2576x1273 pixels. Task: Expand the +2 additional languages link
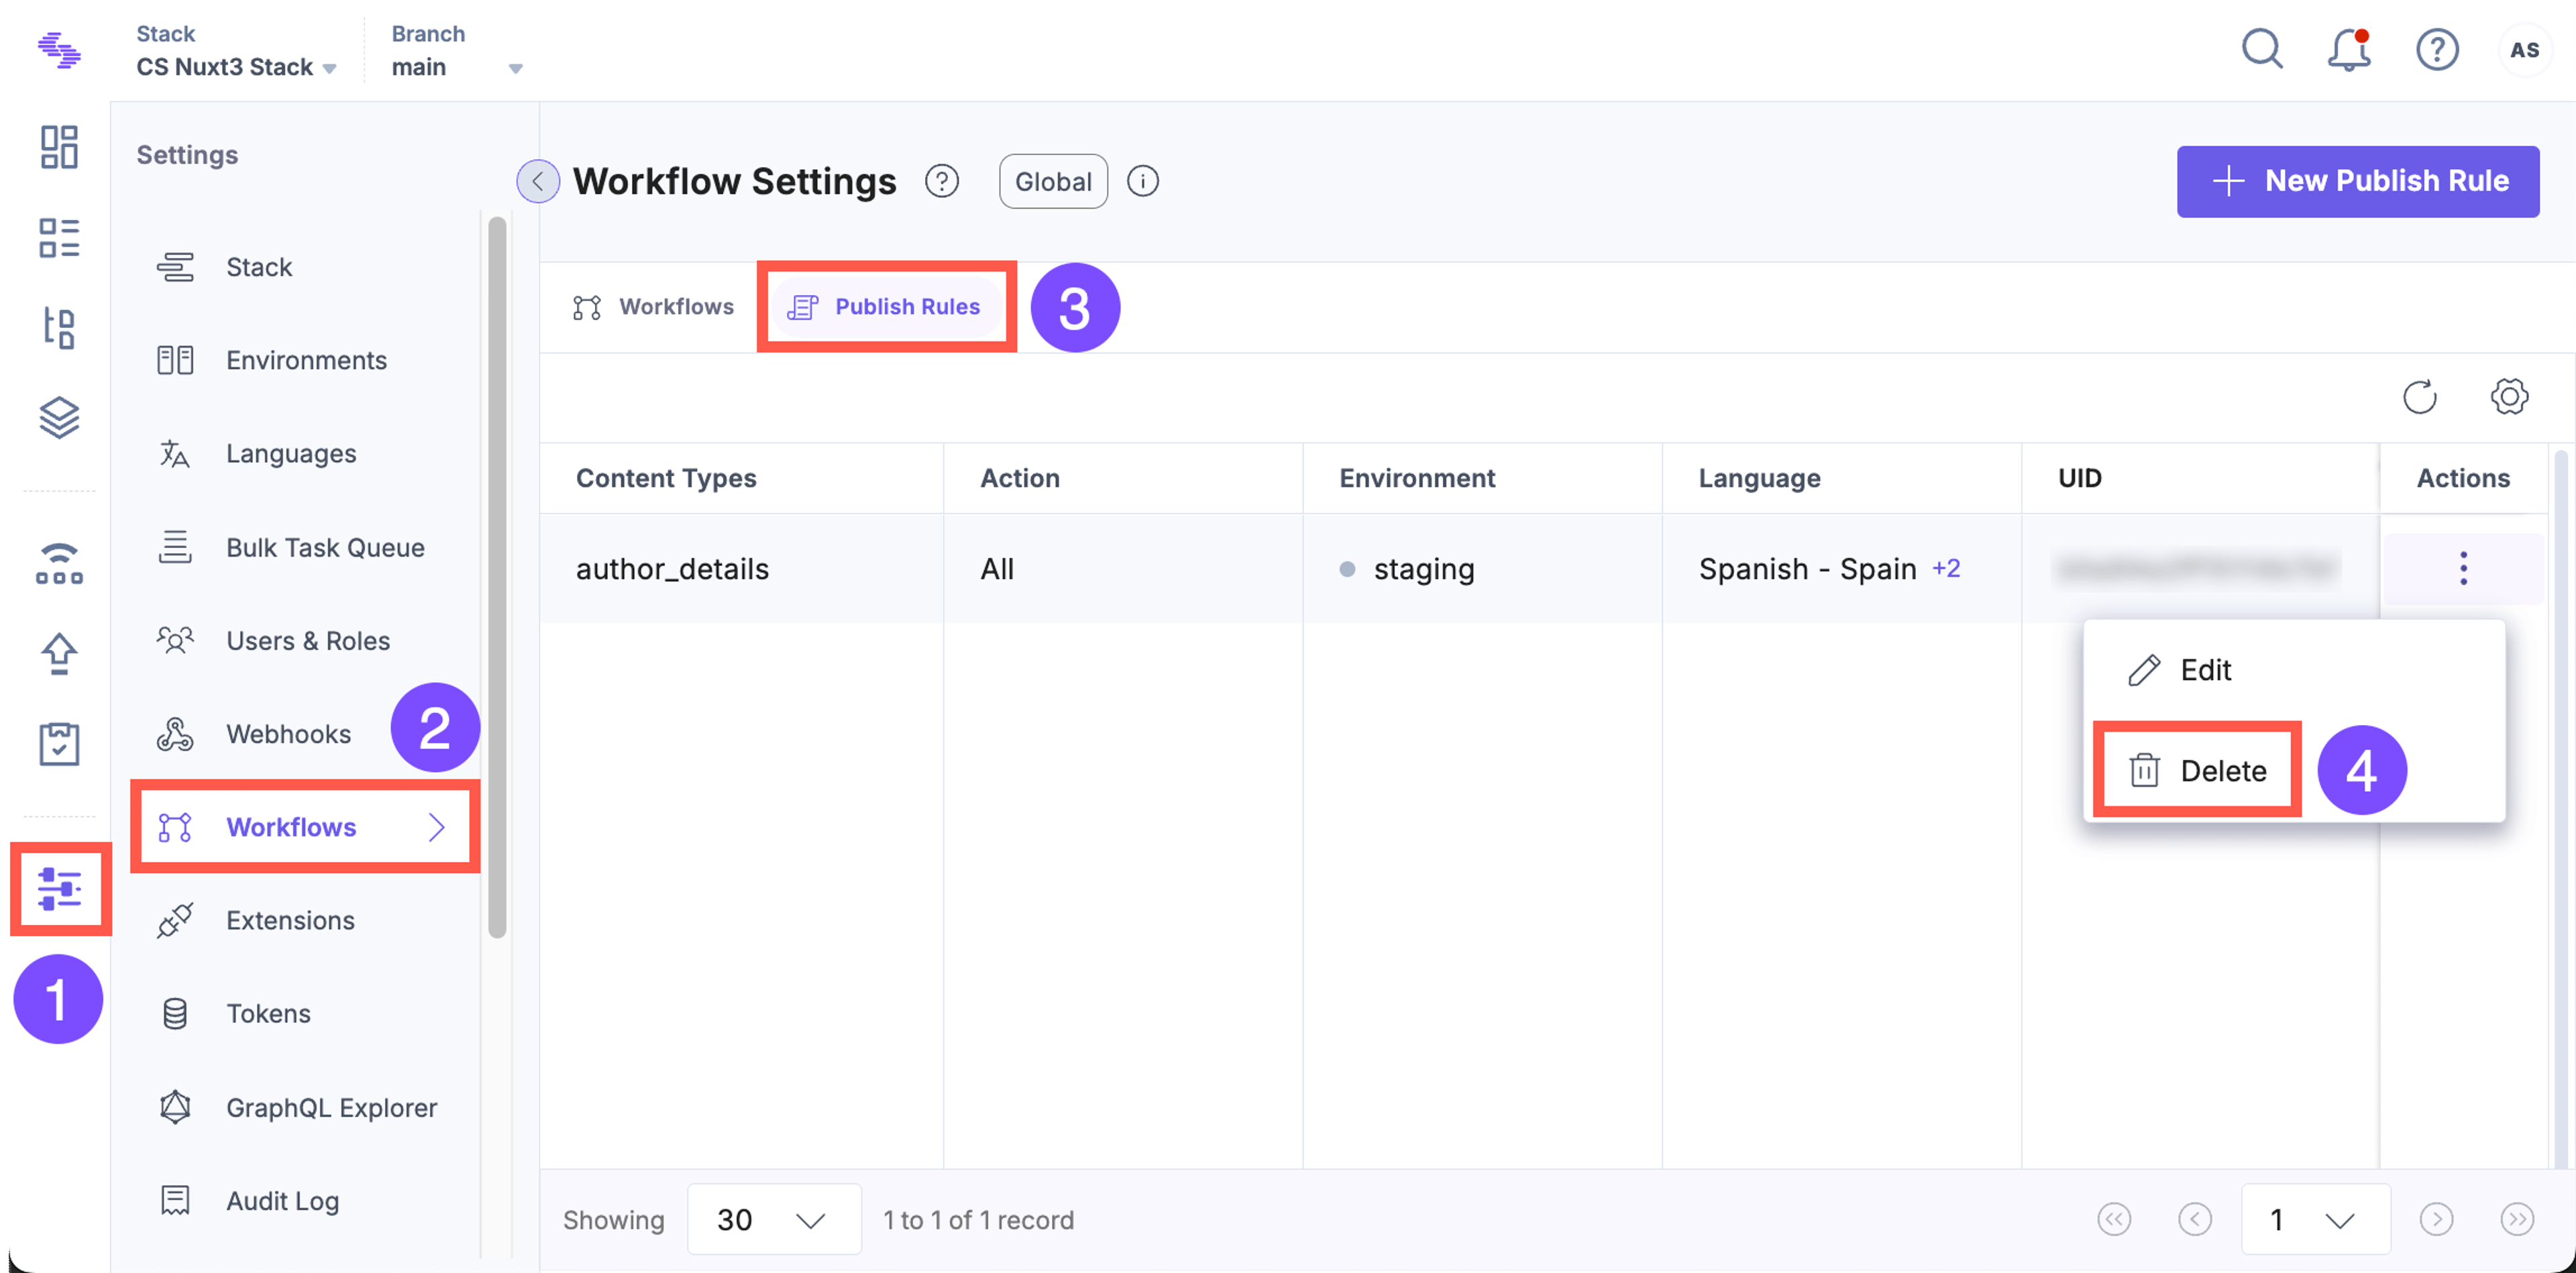(x=1945, y=569)
